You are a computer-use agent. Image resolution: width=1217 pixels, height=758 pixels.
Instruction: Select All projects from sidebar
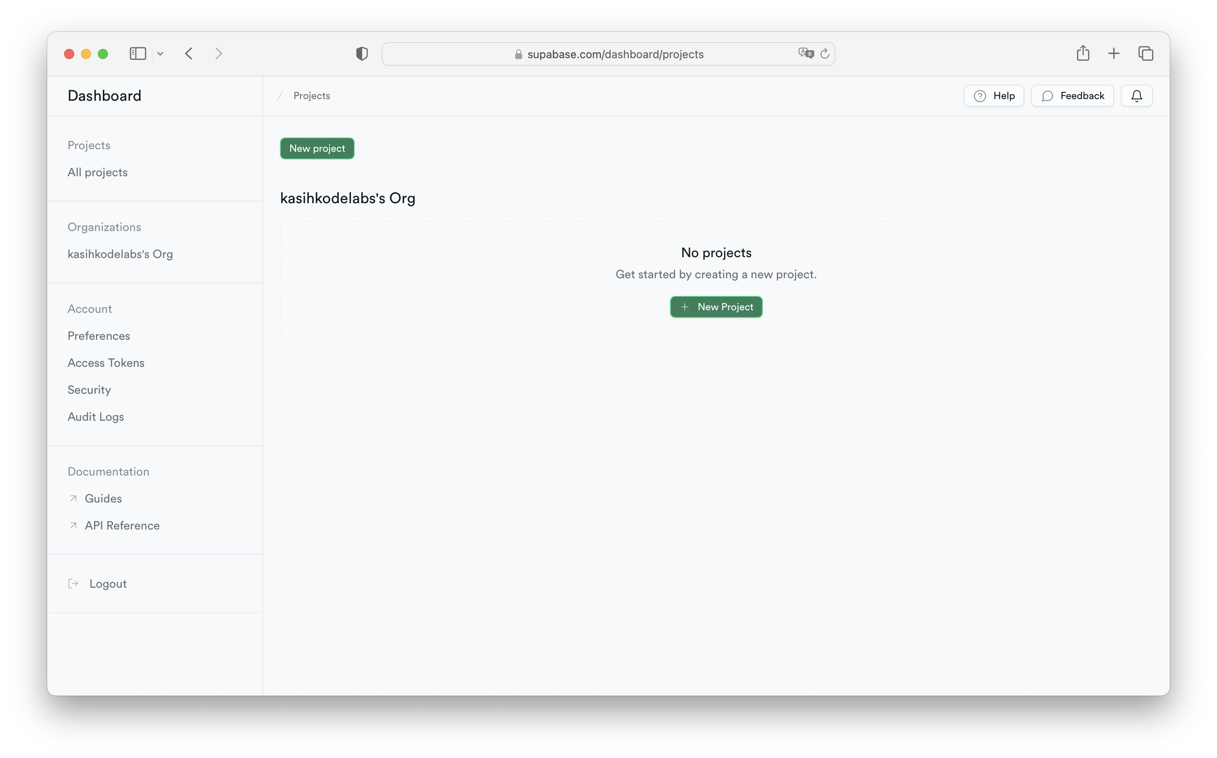pos(98,171)
